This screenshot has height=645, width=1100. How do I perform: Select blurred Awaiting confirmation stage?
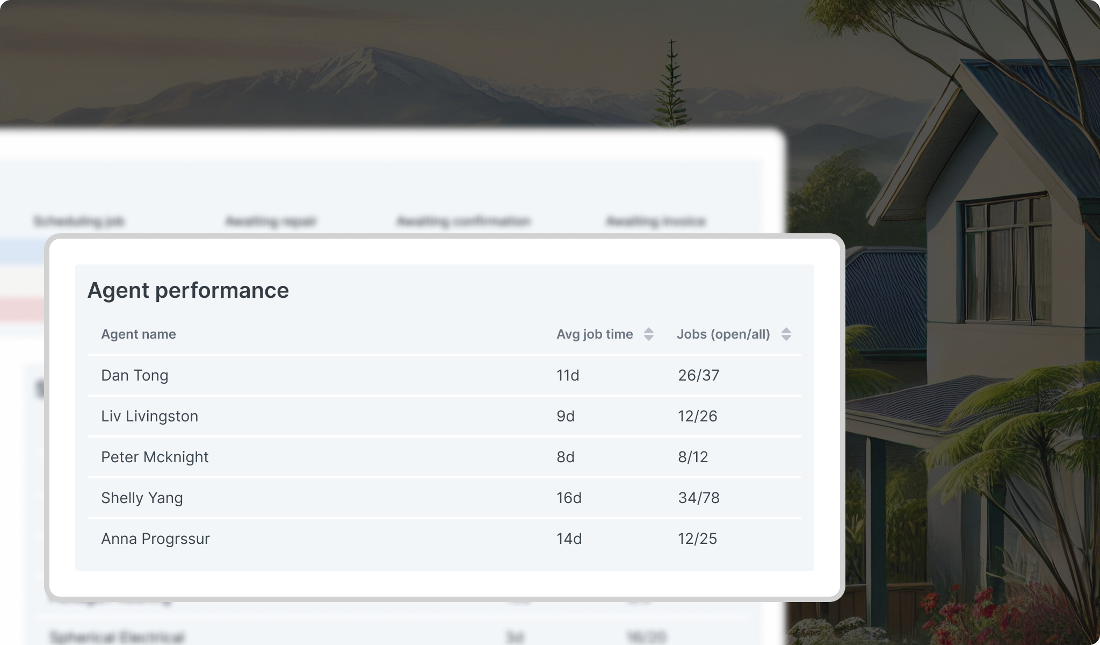click(x=464, y=221)
